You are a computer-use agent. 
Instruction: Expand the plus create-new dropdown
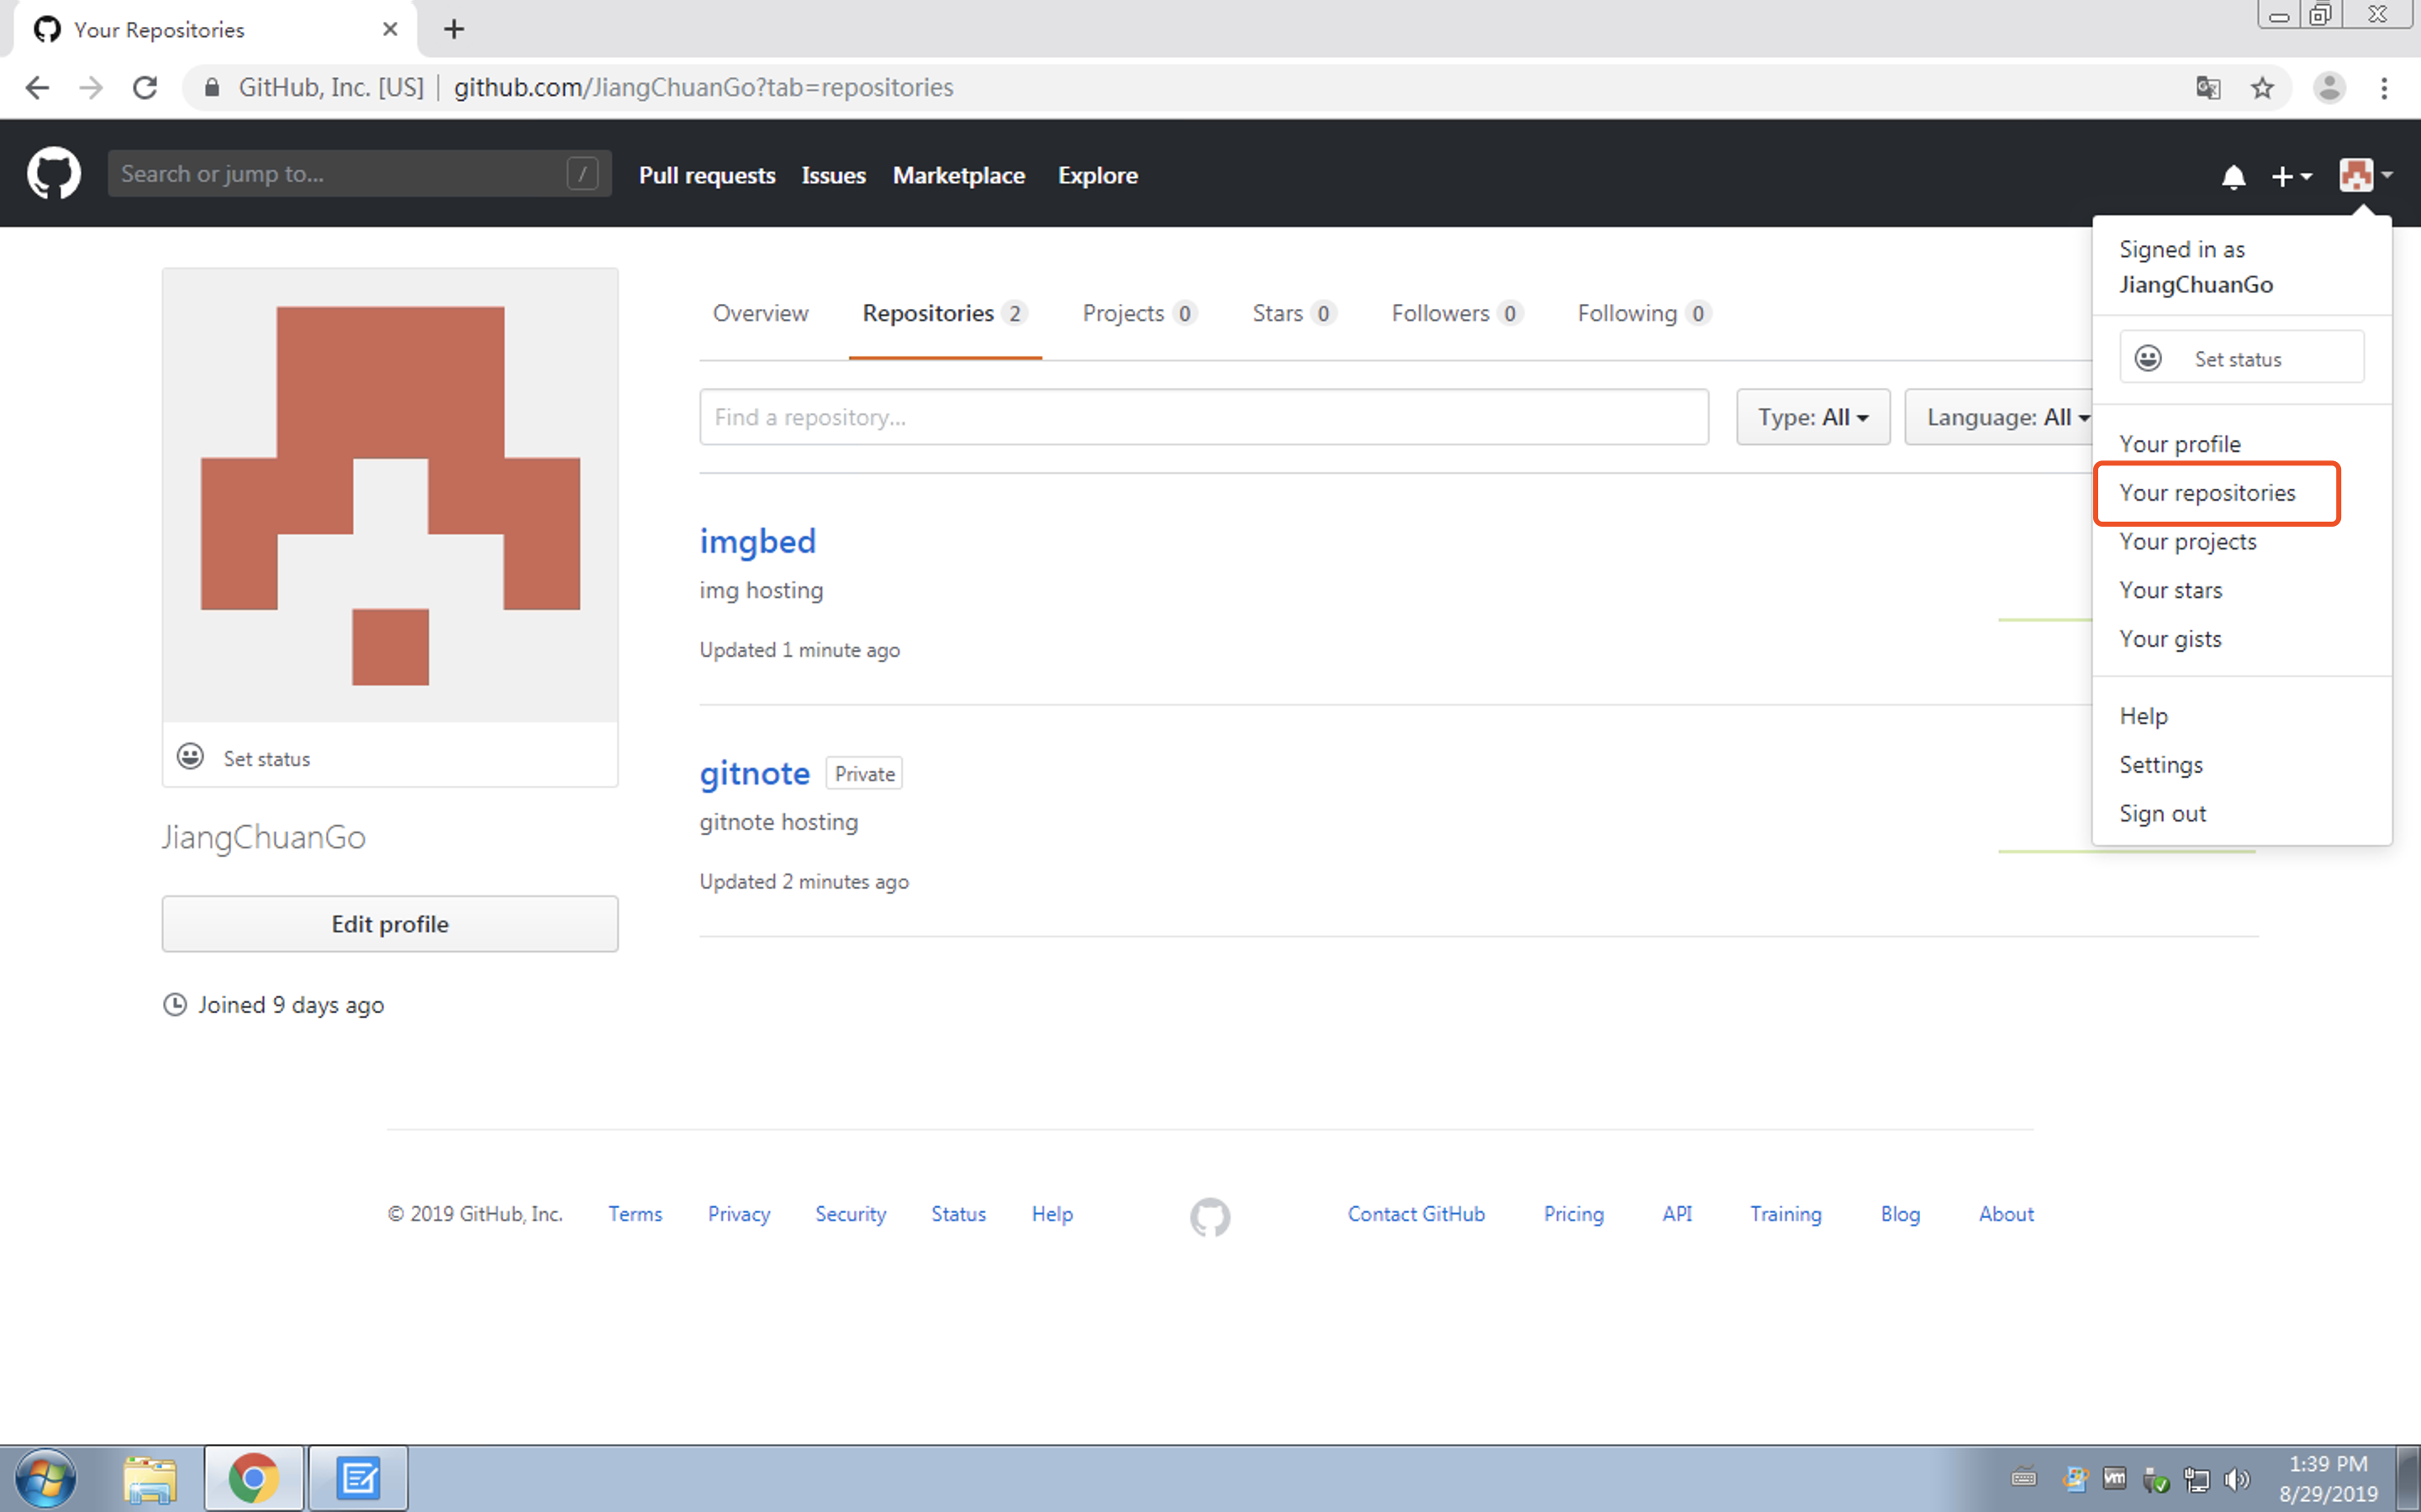click(2290, 177)
